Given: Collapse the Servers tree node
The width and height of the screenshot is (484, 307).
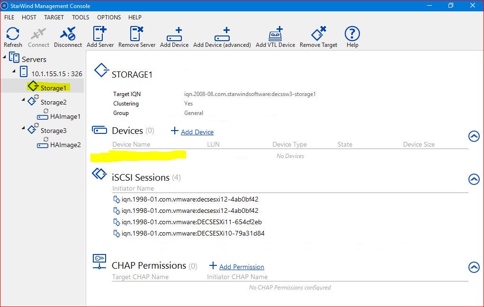Looking at the screenshot, I should pos(4,57).
